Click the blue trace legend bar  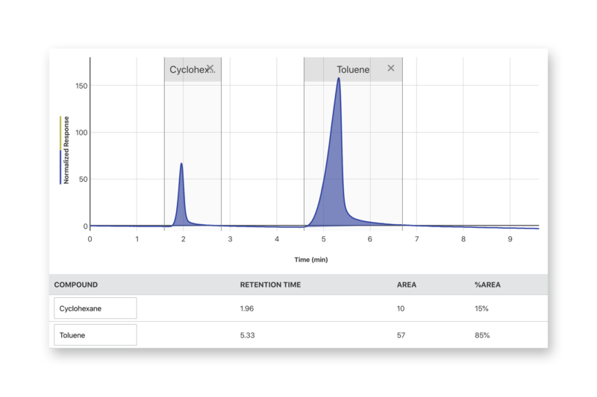click(60, 168)
